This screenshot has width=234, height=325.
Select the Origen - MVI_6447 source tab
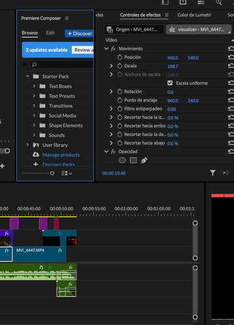tap(134, 29)
